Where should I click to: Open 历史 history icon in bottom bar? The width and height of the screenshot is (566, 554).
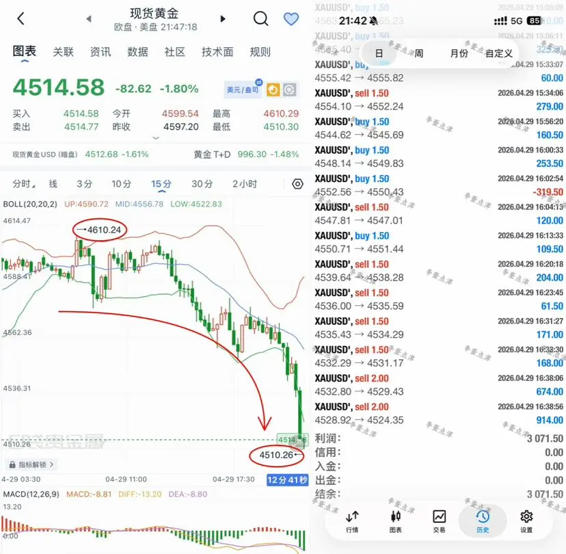click(x=483, y=521)
